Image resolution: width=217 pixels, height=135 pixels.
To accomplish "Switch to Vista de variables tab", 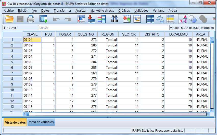I will tap(41, 122).
